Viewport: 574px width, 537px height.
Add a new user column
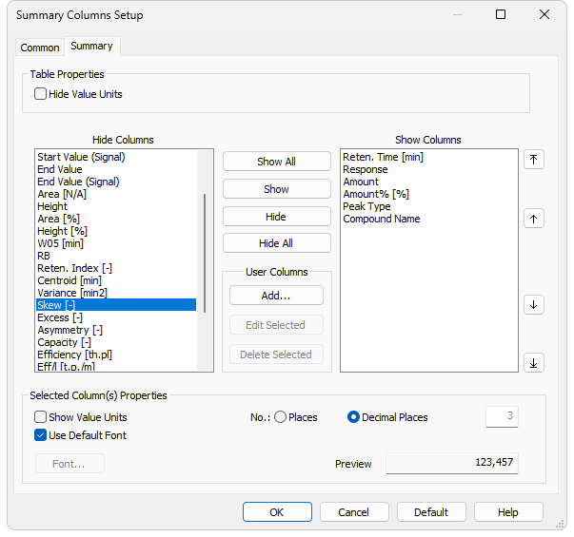pos(276,296)
